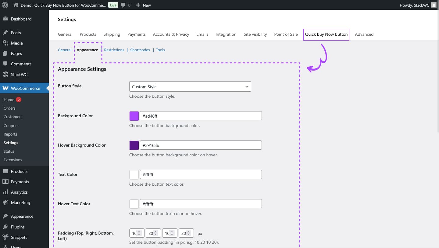Image resolution: width=439 pixels, height=248 pixels.
Task: Click the WordPress logo icon
Action: coord(5,5)
